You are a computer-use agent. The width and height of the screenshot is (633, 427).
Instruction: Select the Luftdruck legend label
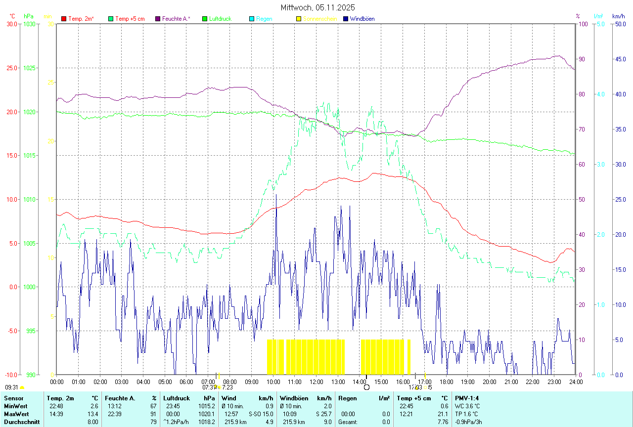220,19
